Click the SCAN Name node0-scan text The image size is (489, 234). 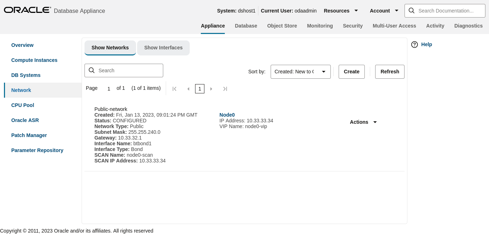tap(124, 155)
